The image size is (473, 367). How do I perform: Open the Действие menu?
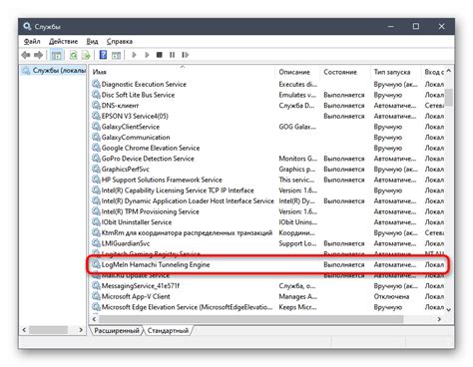click(63, 42)
